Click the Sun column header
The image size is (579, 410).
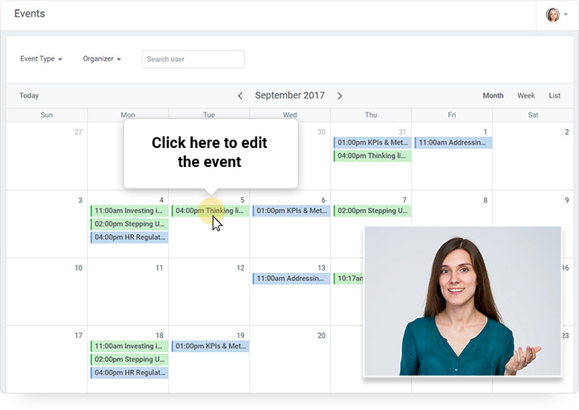tap(46, 115)
